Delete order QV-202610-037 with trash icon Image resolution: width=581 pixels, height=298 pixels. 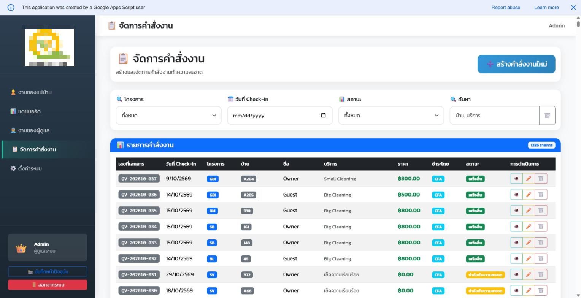click(x=541, y=179)
